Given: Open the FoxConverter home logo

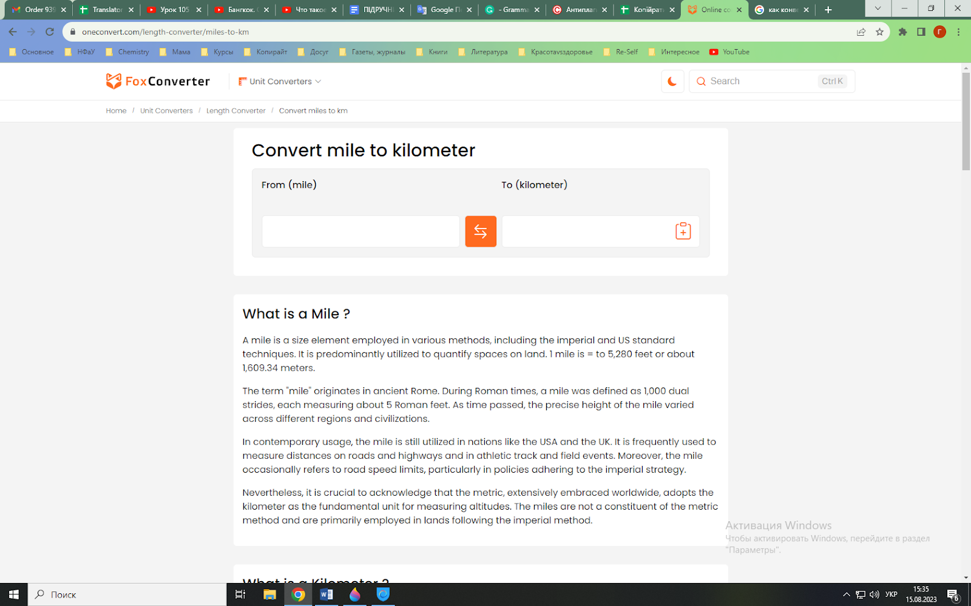Looking at the screenshot, I should pyautogui.click(x=158, y=81).
